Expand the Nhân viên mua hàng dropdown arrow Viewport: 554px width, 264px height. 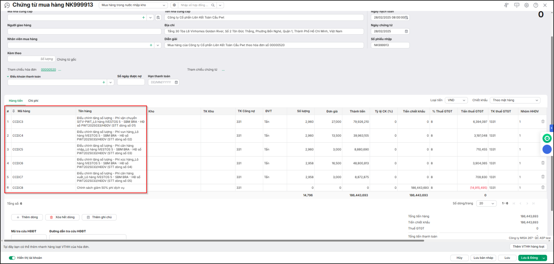158,45
